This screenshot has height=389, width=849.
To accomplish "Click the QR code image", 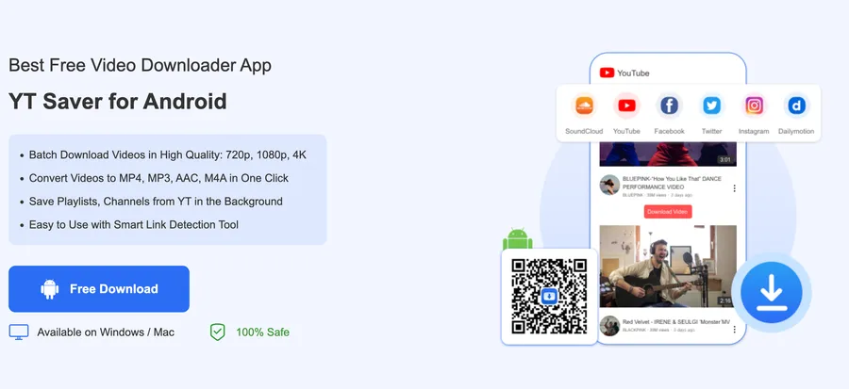I will pos(549,296).
